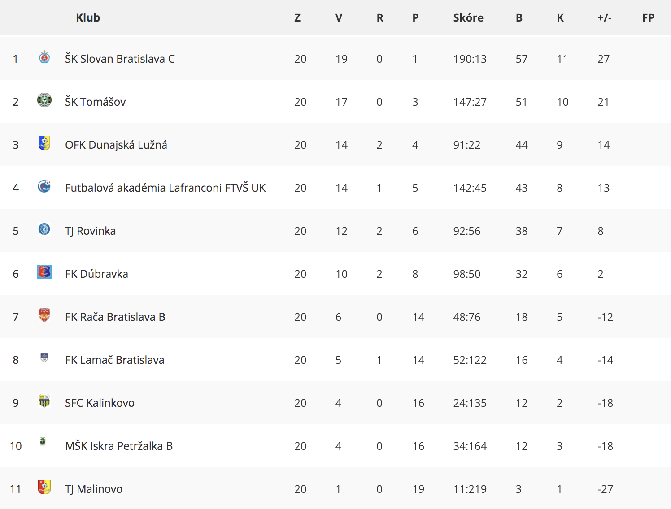Click the ŠK Slovan Bratislava C club crest
This screenshot has height=509, width=671.
coord(44,57)
